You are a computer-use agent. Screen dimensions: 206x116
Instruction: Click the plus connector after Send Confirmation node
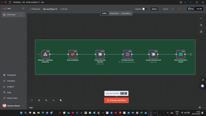pos(191,54)
